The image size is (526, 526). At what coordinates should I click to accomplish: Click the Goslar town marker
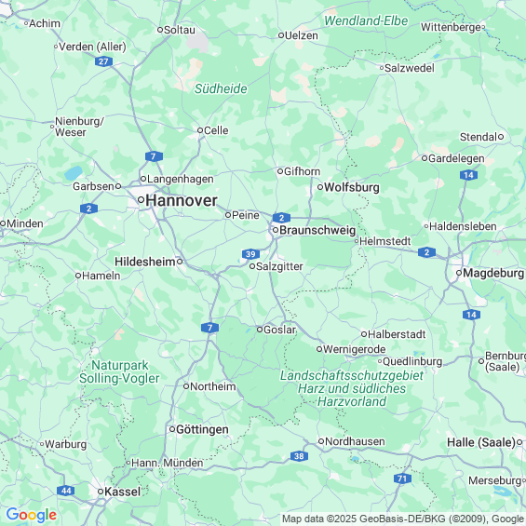tap(260, 330)
